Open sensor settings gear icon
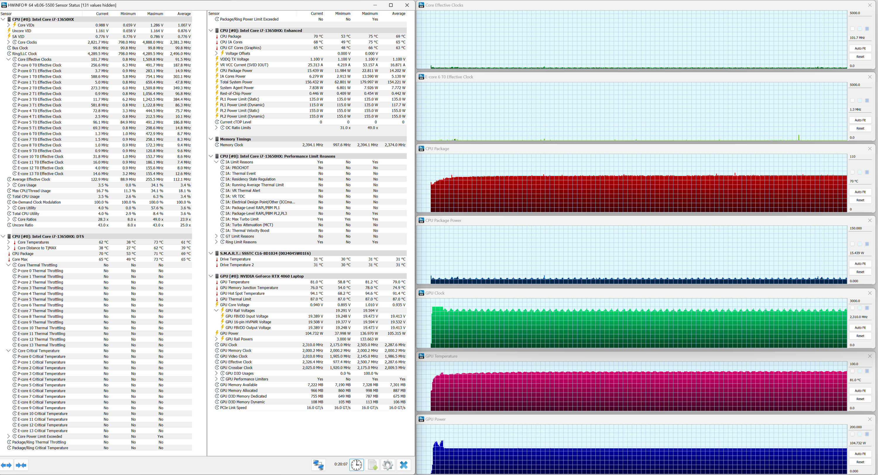This screenshot has width=878, height=475. coord(387,465)
